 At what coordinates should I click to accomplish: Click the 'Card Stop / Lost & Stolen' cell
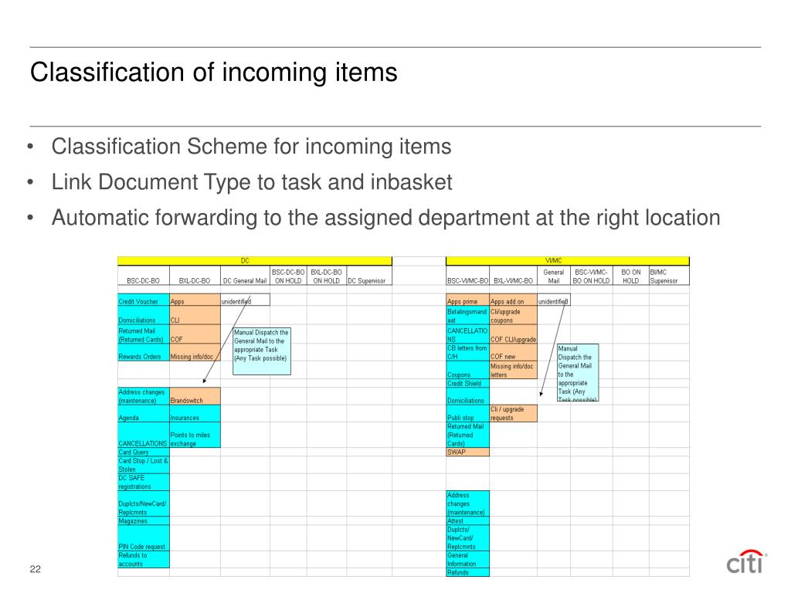[144, 465]
